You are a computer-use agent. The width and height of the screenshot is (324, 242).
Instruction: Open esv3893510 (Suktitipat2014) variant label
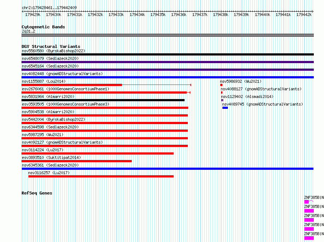(51, 157)
